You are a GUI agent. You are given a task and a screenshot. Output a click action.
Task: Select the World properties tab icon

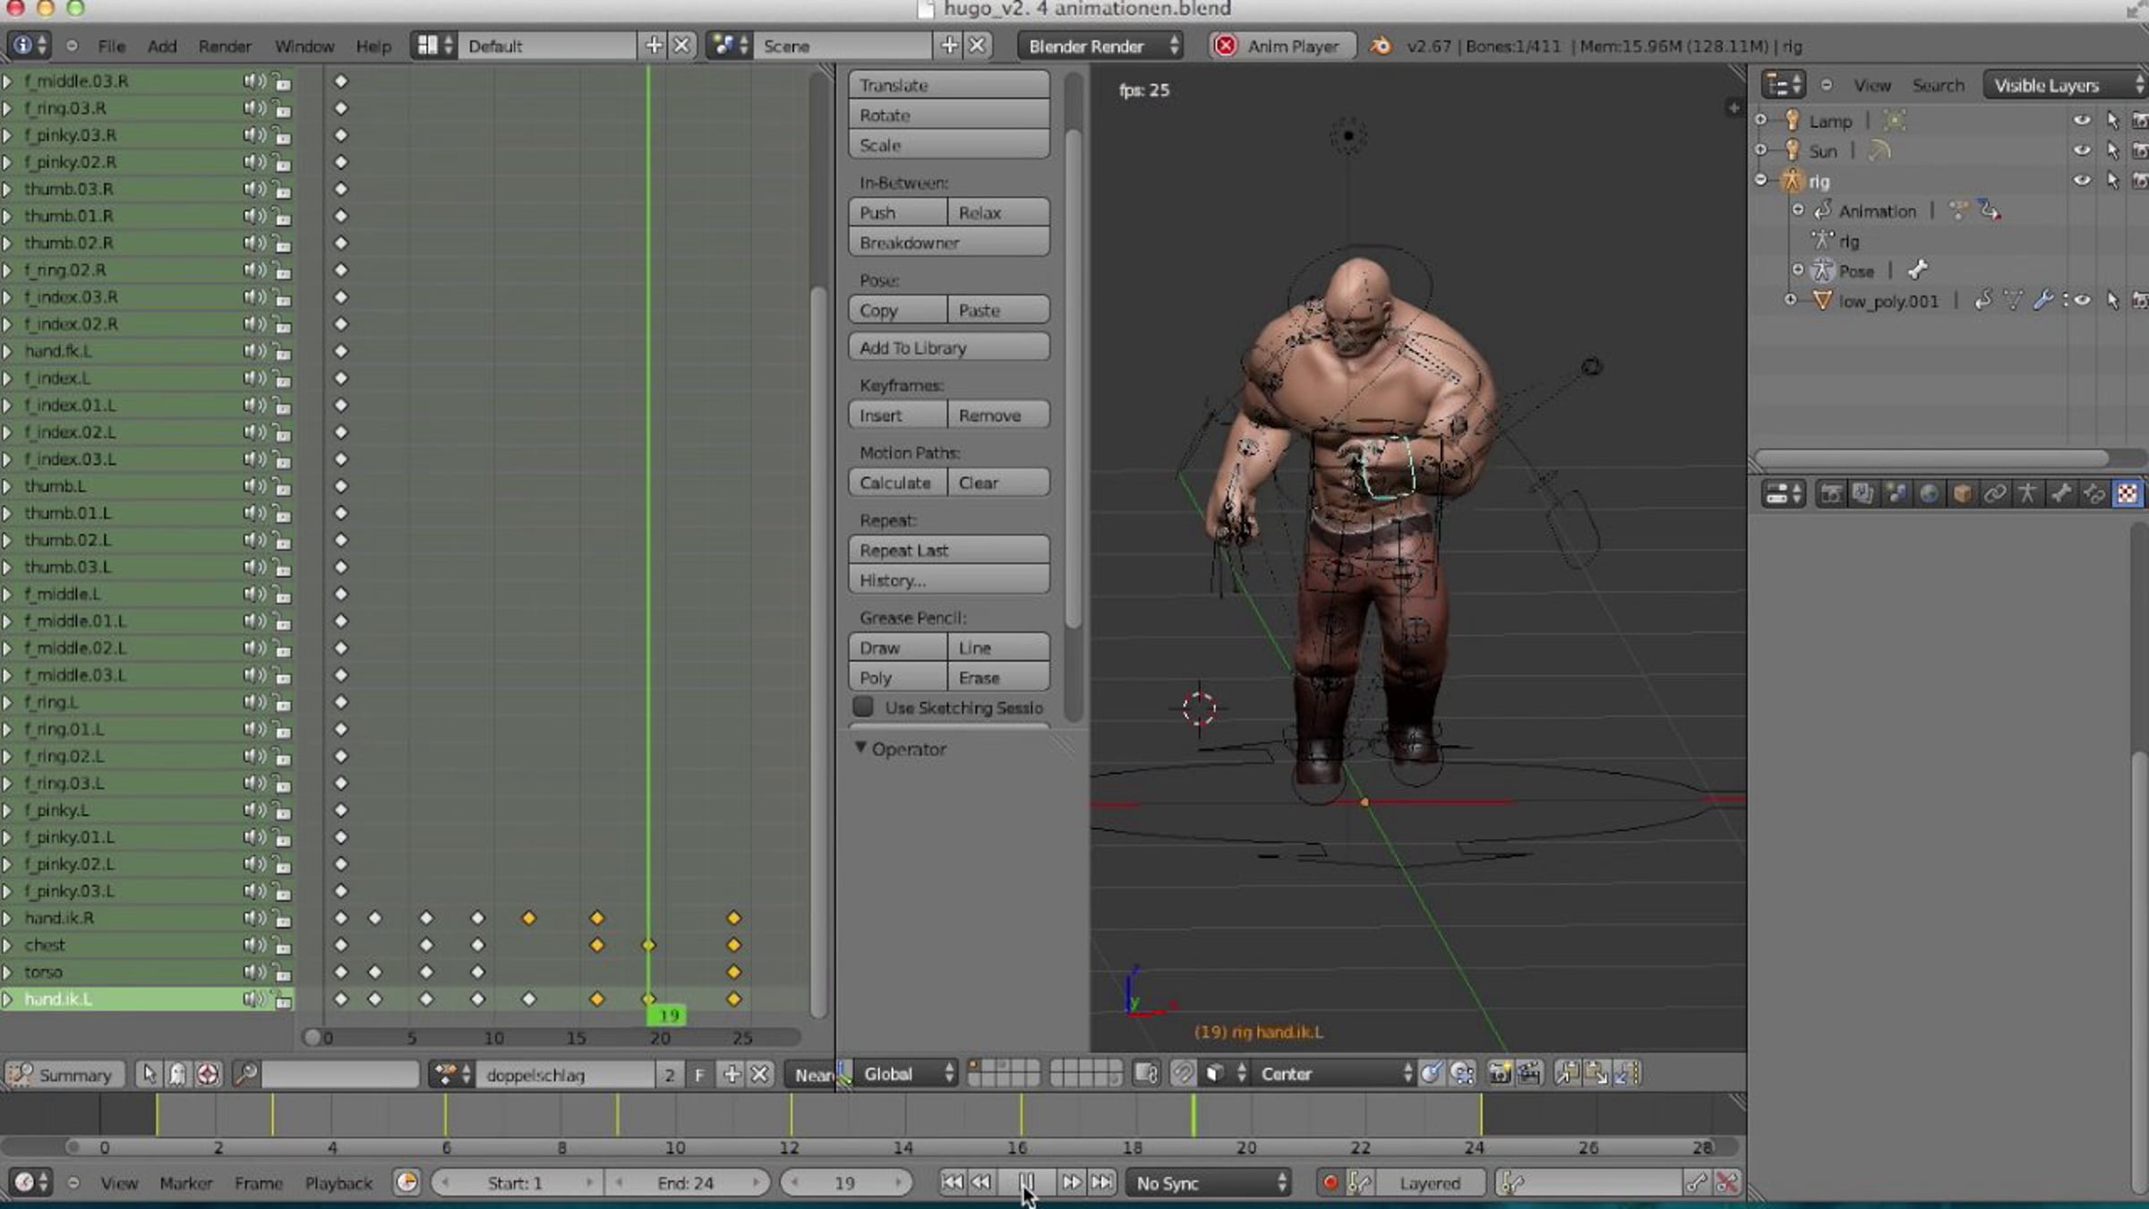[x=1929, y=494]
